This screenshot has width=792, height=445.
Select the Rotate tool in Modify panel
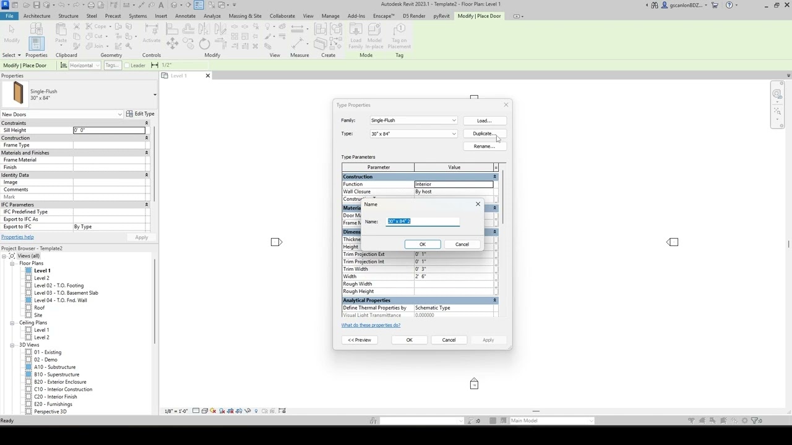tap(204, 43)
